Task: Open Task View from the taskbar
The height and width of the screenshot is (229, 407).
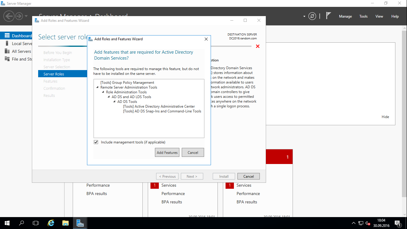Action: pyautogui.click(x=36, y=223)
